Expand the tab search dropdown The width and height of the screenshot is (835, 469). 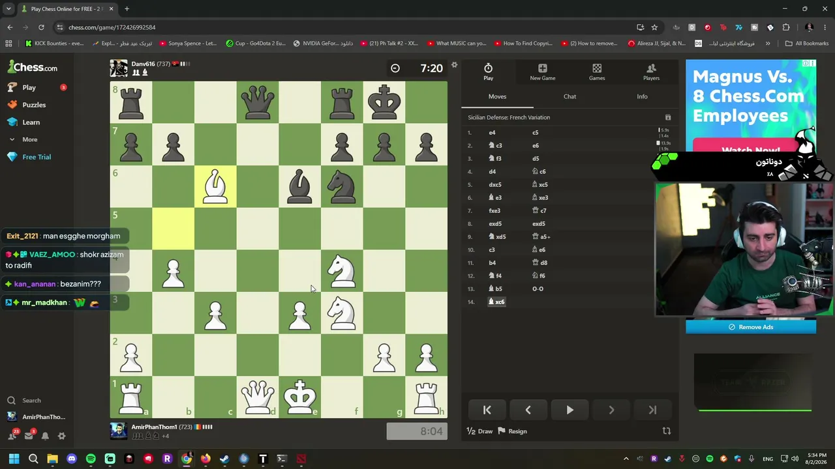[x=8, y=9]
